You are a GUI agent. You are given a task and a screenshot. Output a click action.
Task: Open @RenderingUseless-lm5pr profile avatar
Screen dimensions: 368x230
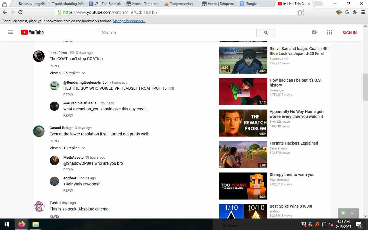pyautogui.click(x=54, y=85)
